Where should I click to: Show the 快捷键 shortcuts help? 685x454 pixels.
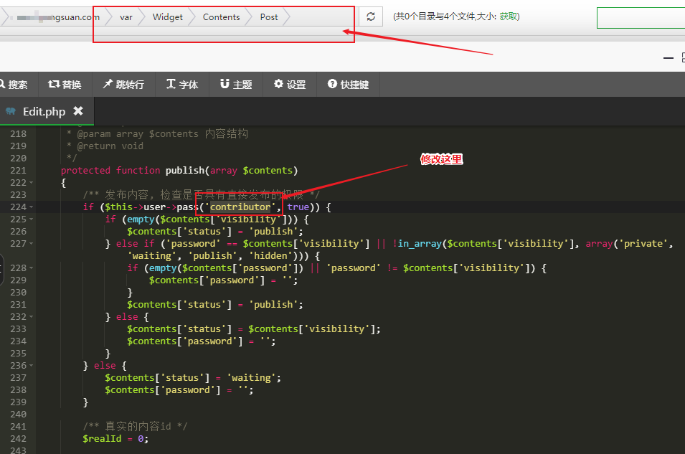click(348, 85)
